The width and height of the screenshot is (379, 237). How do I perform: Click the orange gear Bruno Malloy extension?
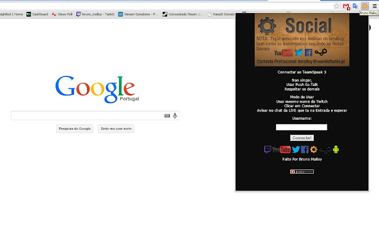[x=365, y=6]
